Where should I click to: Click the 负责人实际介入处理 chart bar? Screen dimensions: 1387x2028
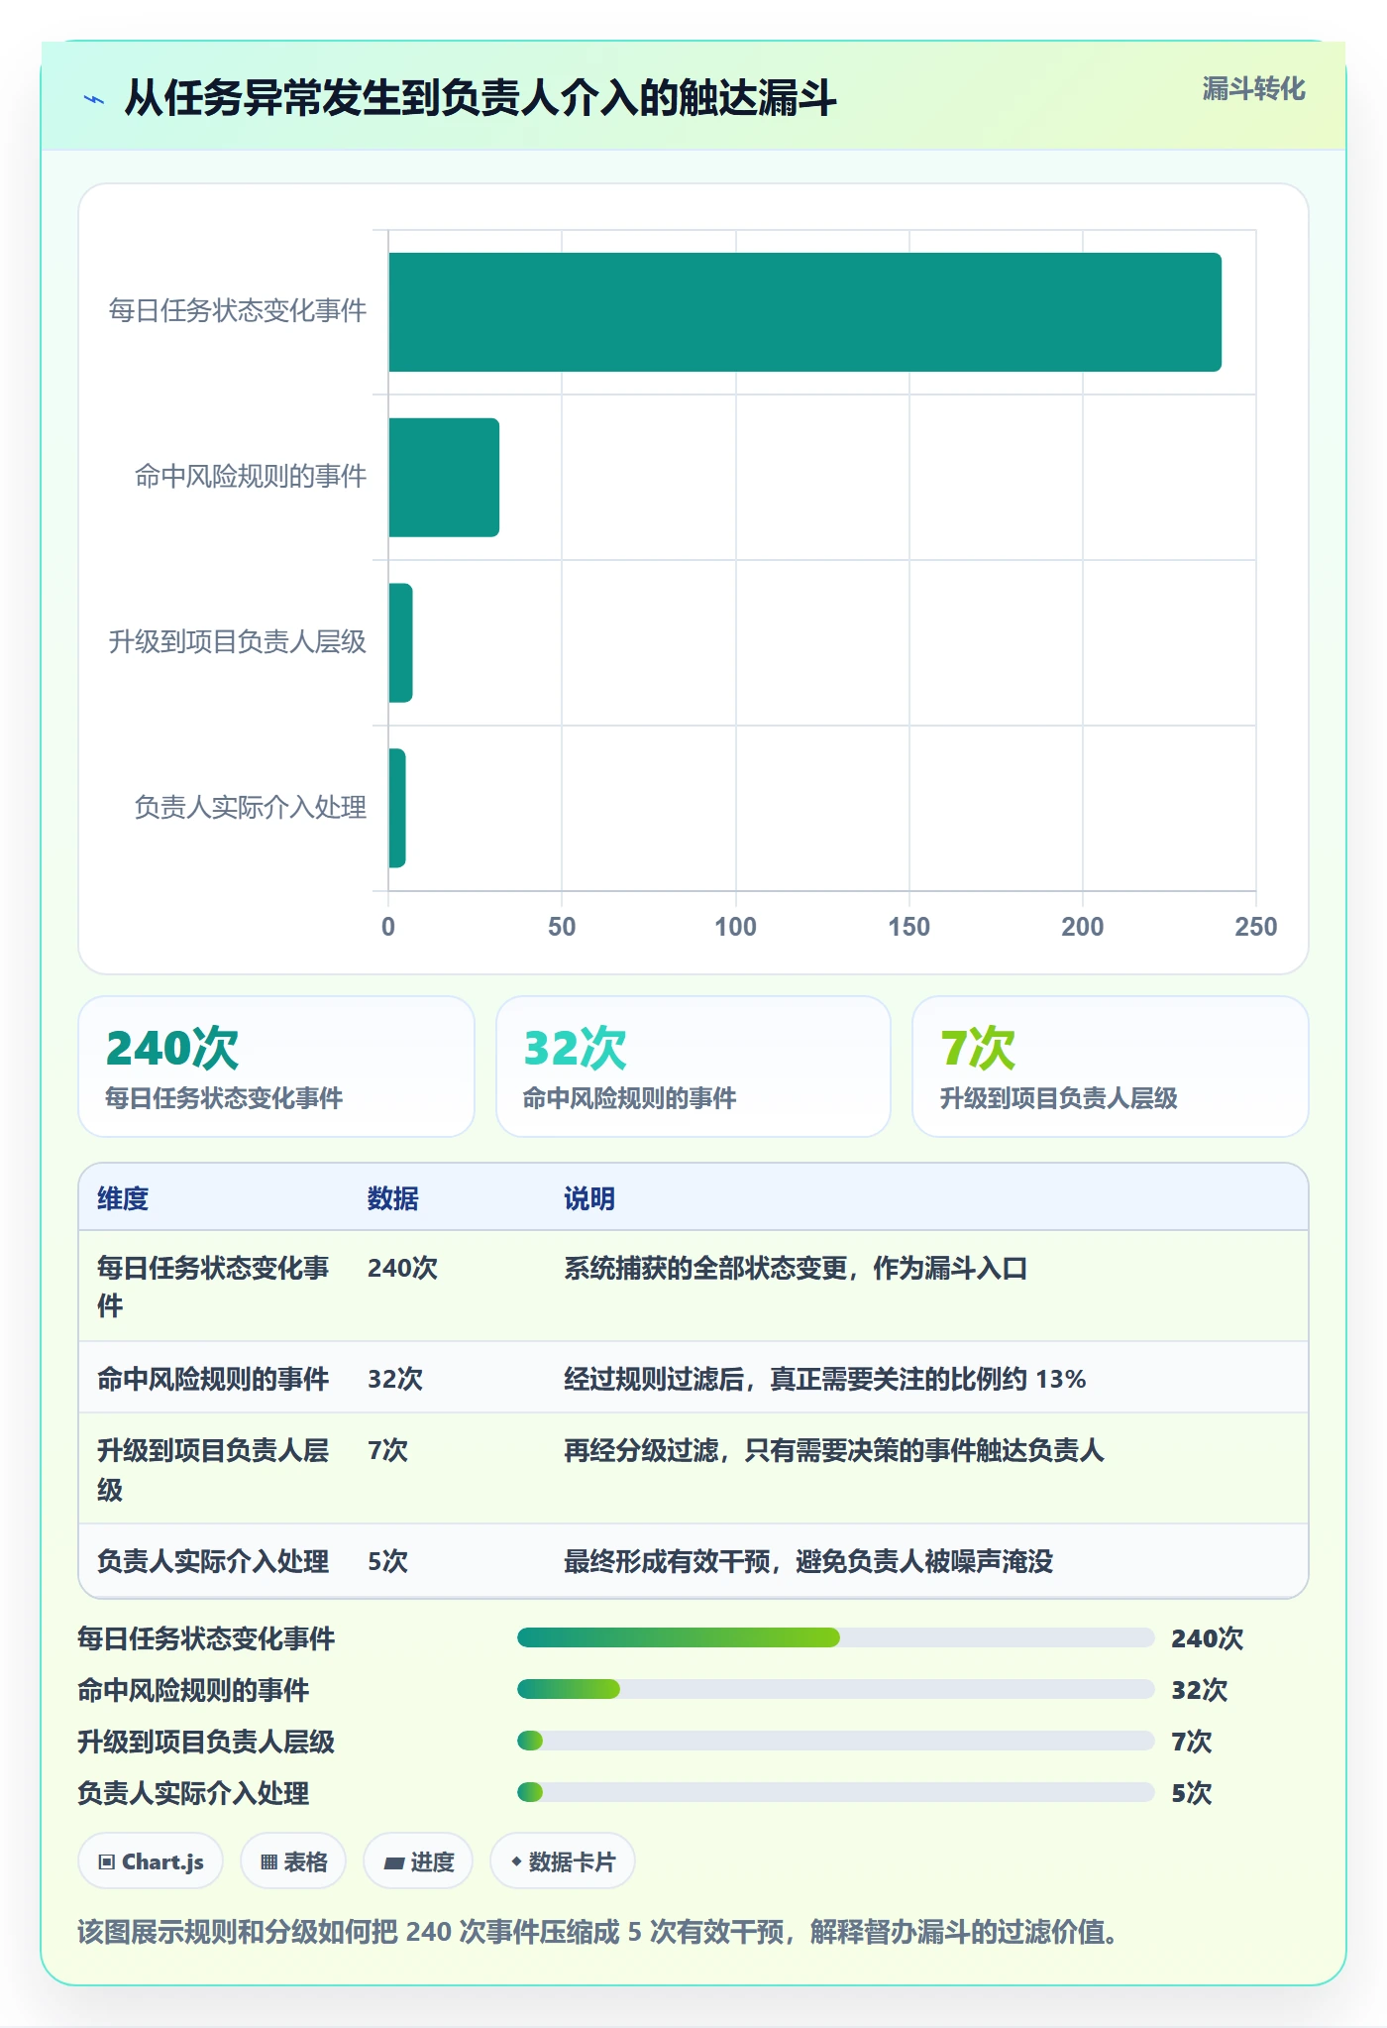click(x=397, y=808)
